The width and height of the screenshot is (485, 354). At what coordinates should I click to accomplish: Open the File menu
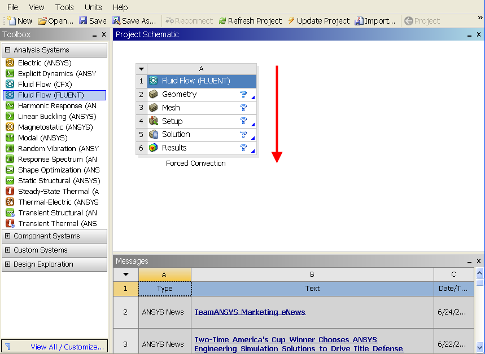coord(12,7)
